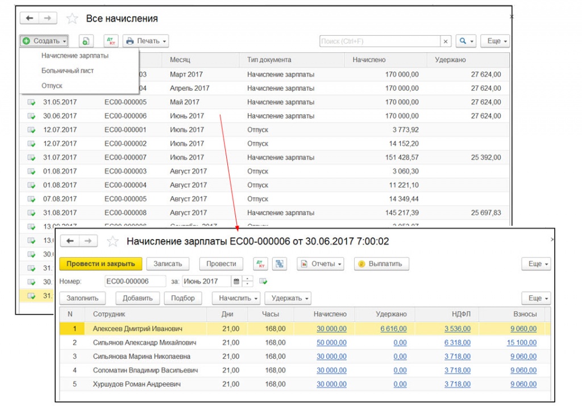Click the Заполнить button
The height and width of the screenshot is (411, 582).
(x=82, y=299)
